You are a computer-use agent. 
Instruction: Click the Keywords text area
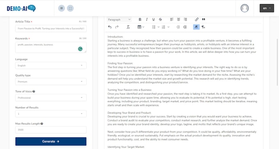[51, 47]
